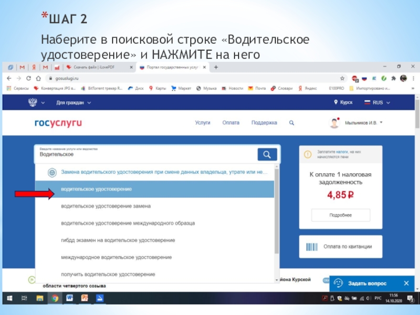Click the Gosuslugi logo
Viewport: 420px width, 315px height.
(x=58, y=123)
